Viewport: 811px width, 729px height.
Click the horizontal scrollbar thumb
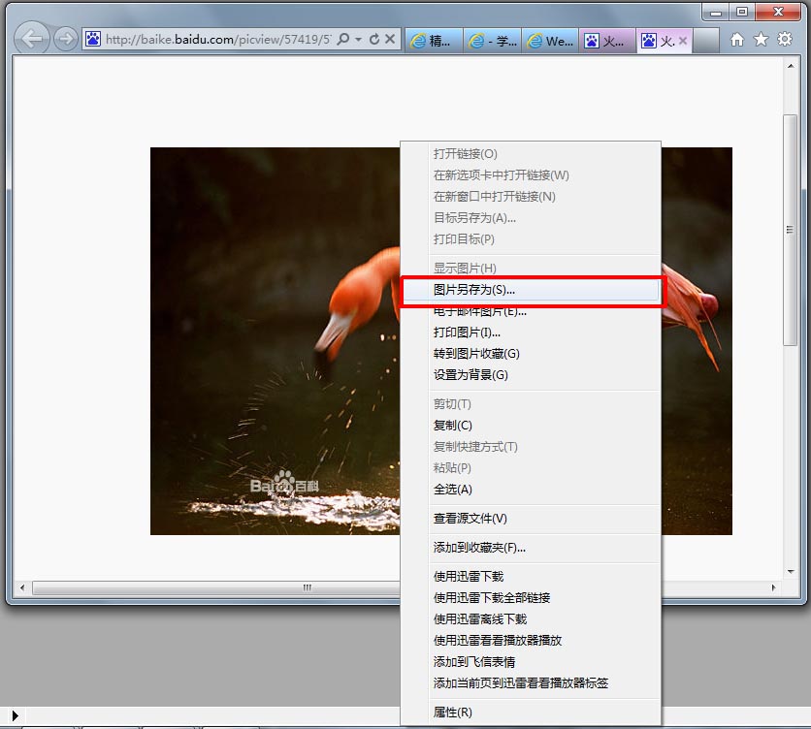tap(307, 587)
